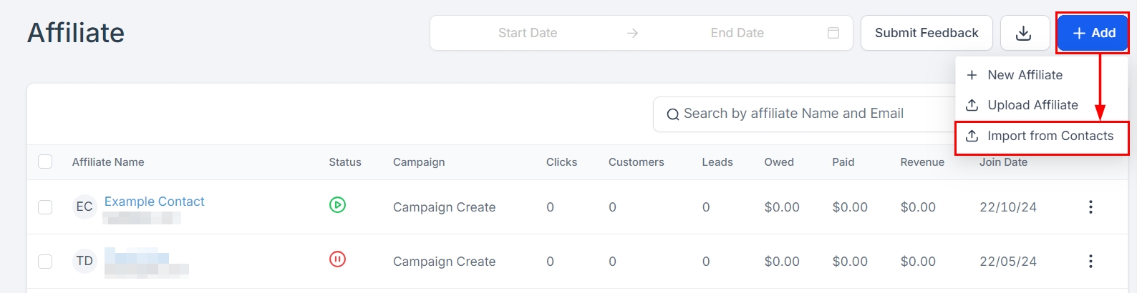Screen dimensions: 1137x293
Task: Select Upload Affiliate menu option
Action: pyautogui.click(x=1032, y=105)
